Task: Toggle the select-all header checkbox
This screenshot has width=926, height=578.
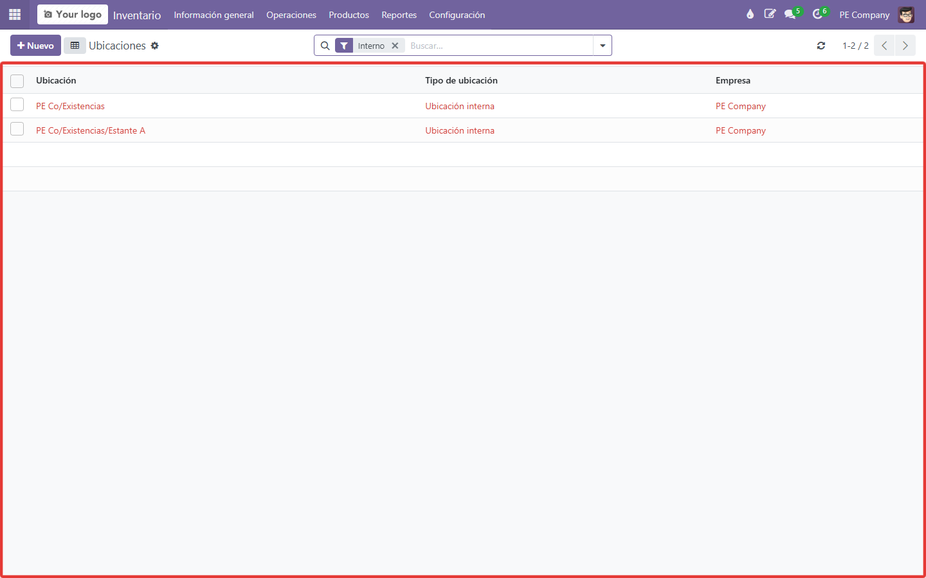Action: (17, 81)
